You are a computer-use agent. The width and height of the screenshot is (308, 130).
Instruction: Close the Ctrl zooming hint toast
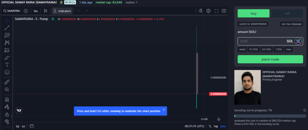(164, 110)
